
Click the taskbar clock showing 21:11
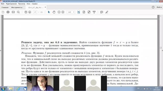pos(157,89)
